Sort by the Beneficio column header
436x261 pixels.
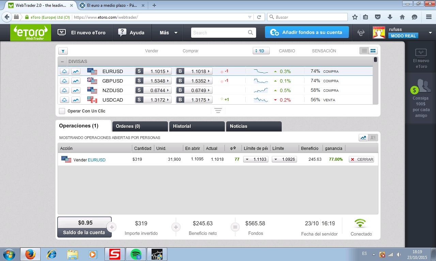click(x=310, y=148)
